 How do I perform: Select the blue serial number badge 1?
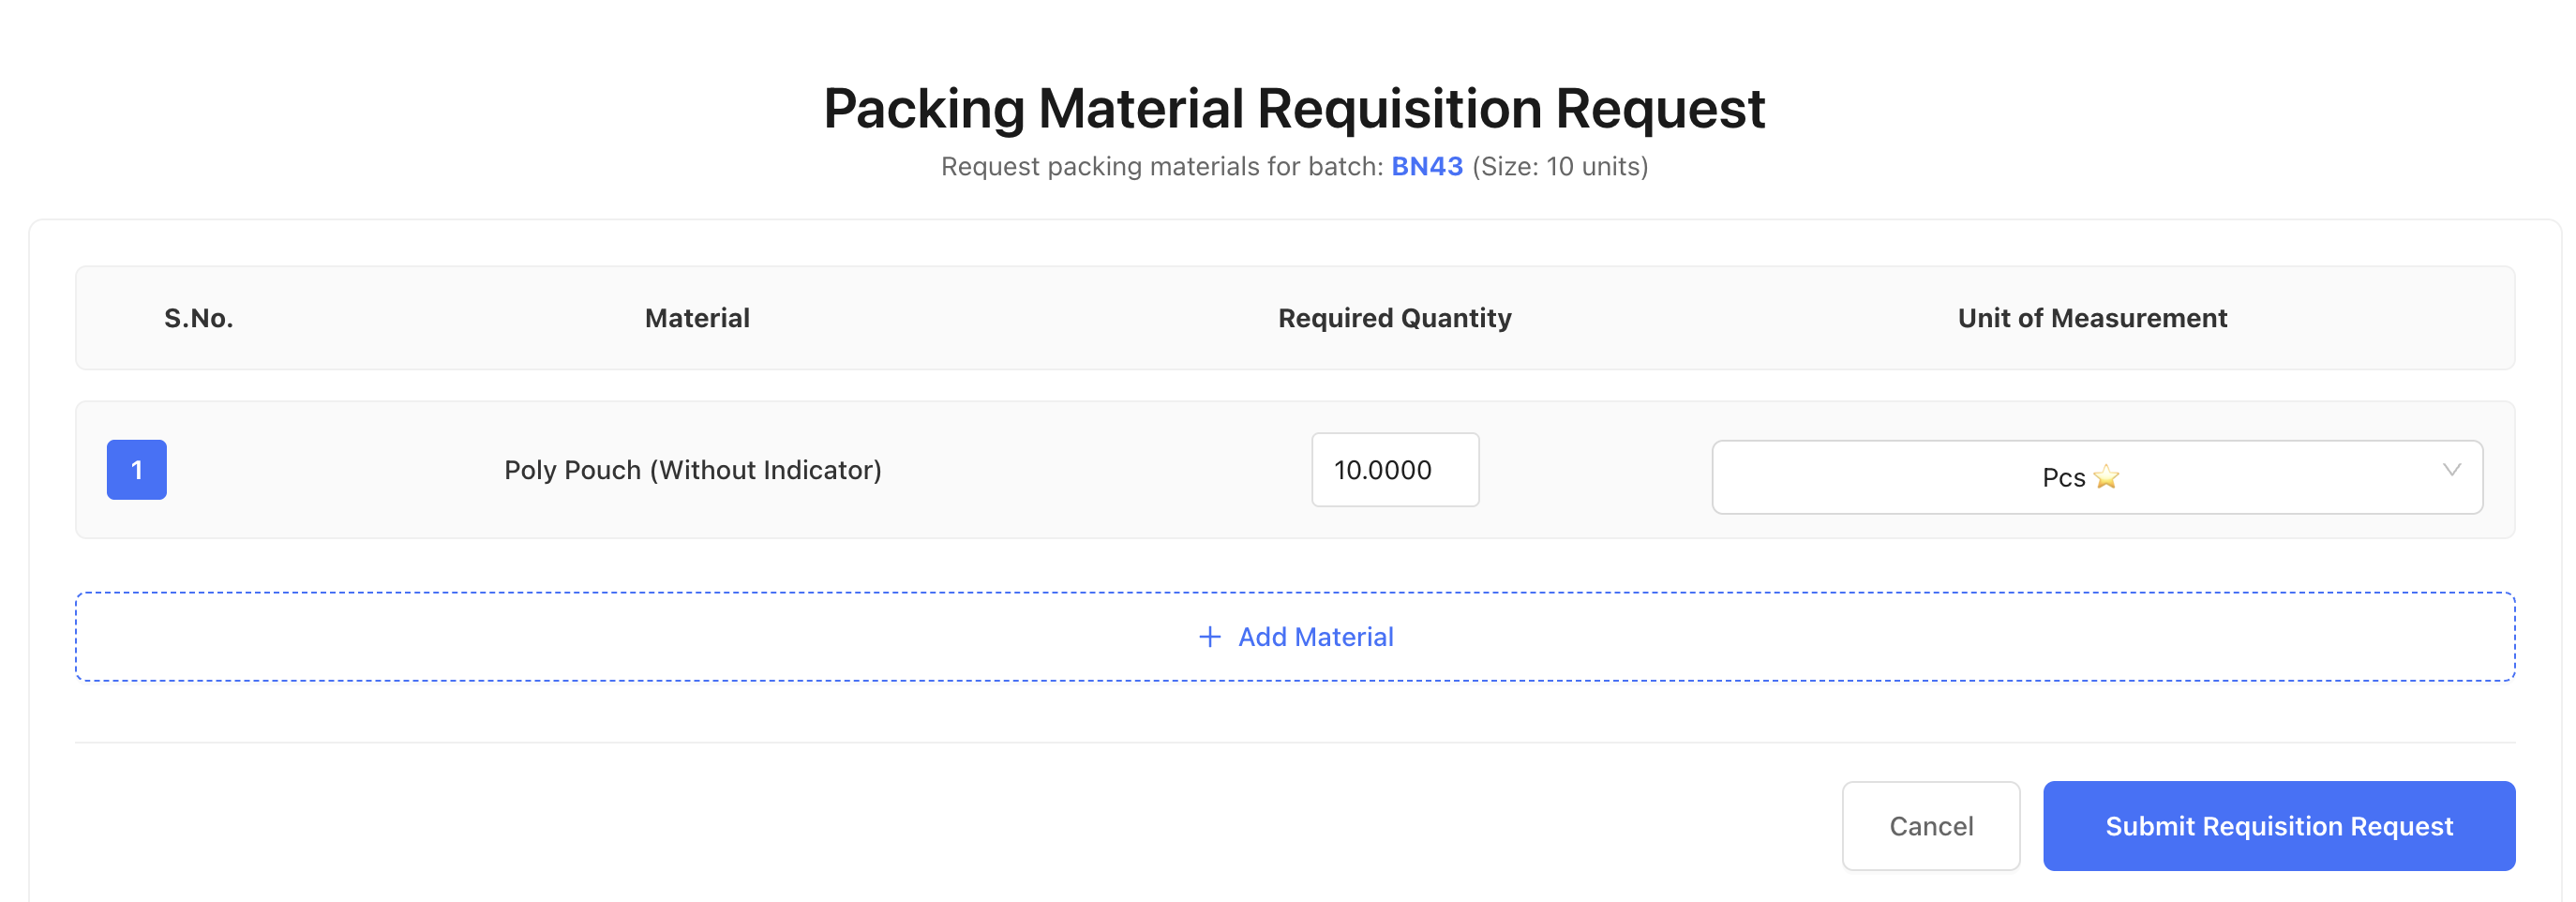click(136, 470)
